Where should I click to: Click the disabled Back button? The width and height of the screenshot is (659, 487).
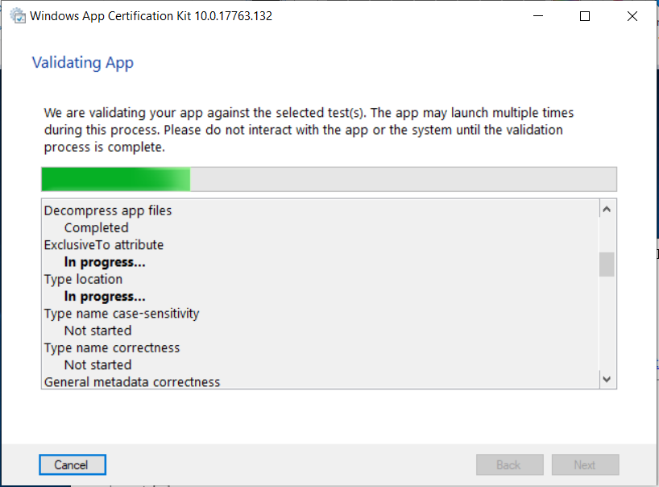click(509, 464)
